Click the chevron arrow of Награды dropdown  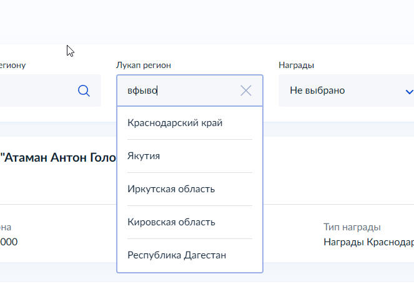coord(409,92)
